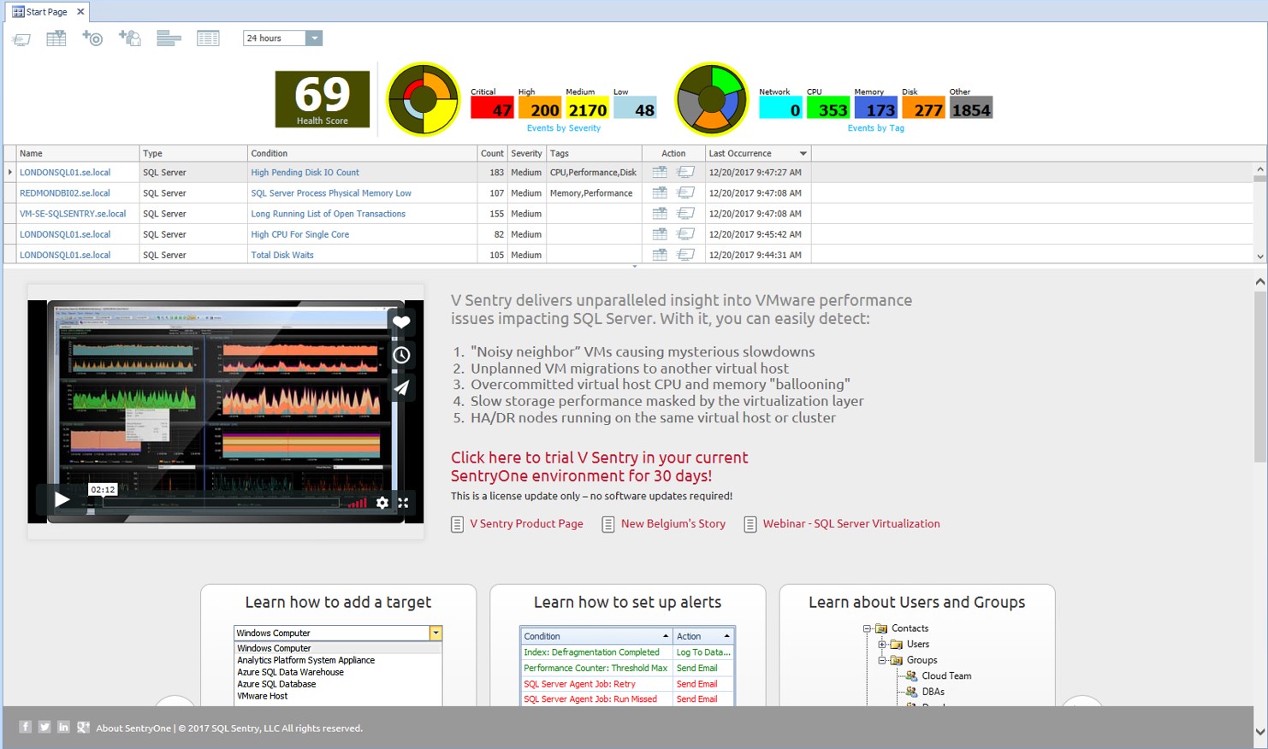Image resolution: width=1268 pixels, height=749 pixels.
Task: Click the Events by Severity donut chart
Action: [x=423, y=99]
